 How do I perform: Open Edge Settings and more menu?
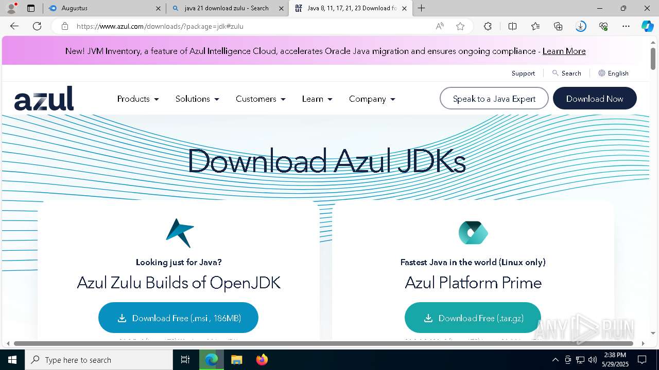click(x=626, y=26)
